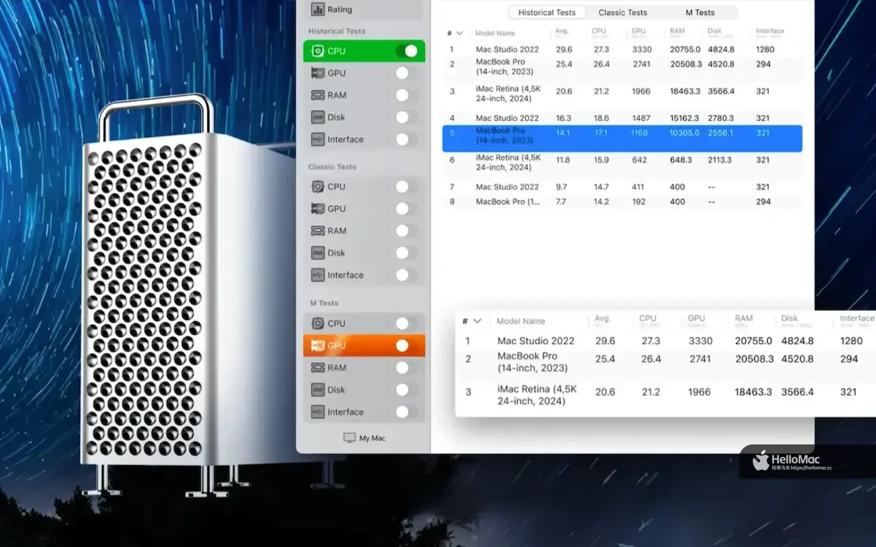876x547 pixels.
Task: Click the 11.8 average value
Action: 563,160
